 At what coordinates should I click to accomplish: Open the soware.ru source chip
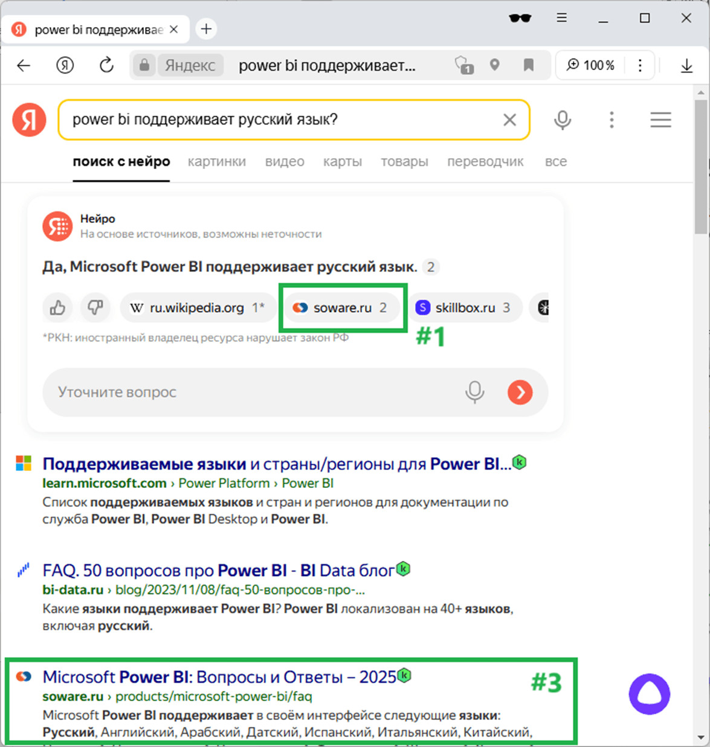click(x=342, y=308)
